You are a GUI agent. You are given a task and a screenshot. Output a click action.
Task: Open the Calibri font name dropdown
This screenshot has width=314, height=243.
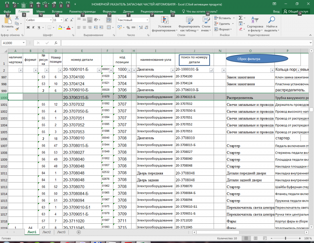click(51, 20)
